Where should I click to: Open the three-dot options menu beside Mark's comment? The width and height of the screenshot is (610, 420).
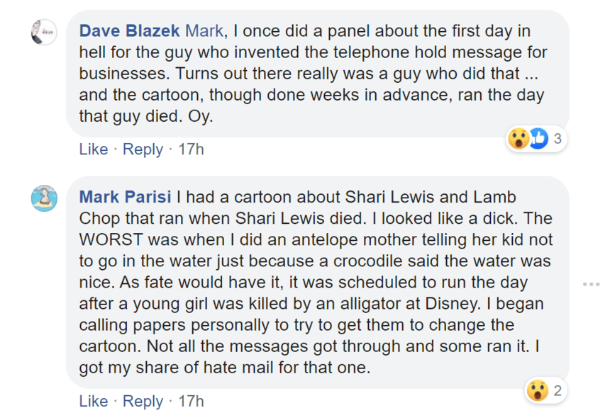pyautogui.click(x=591, y=284)
